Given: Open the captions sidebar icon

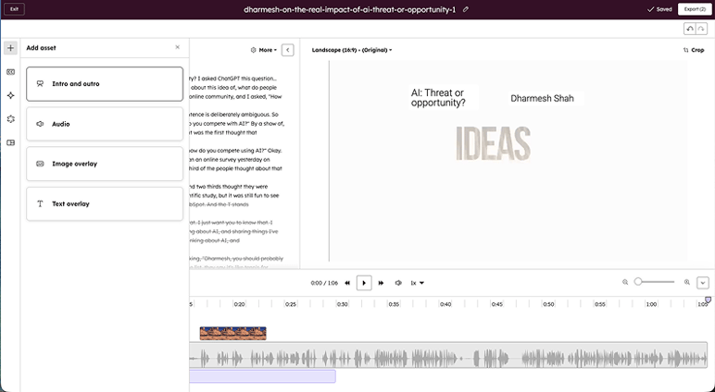Looking at the screenshot, I should click(x=10, y=72).
